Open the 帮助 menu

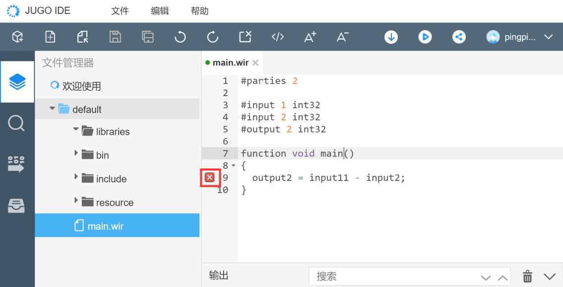[x=199, y=11]
